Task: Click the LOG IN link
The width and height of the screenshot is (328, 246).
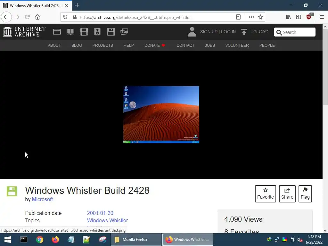Action: pos(228,32)
